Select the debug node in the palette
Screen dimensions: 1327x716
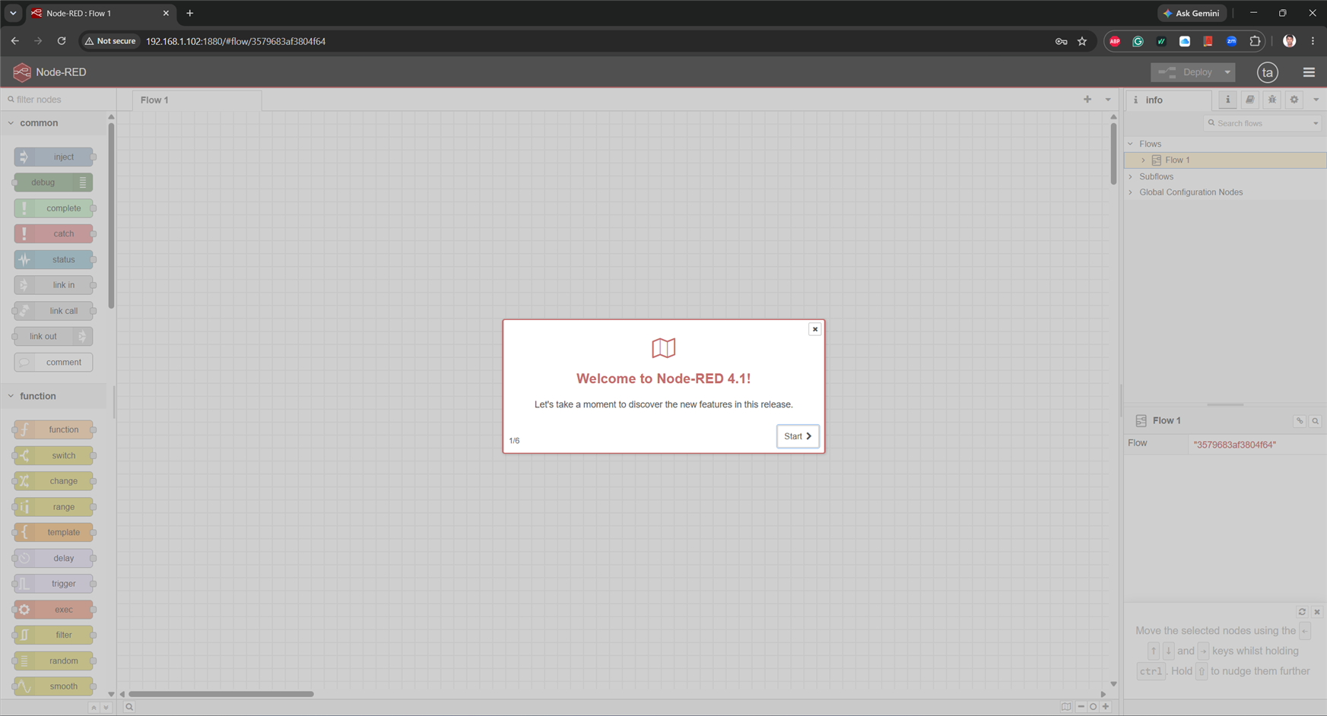pos(53,182)
